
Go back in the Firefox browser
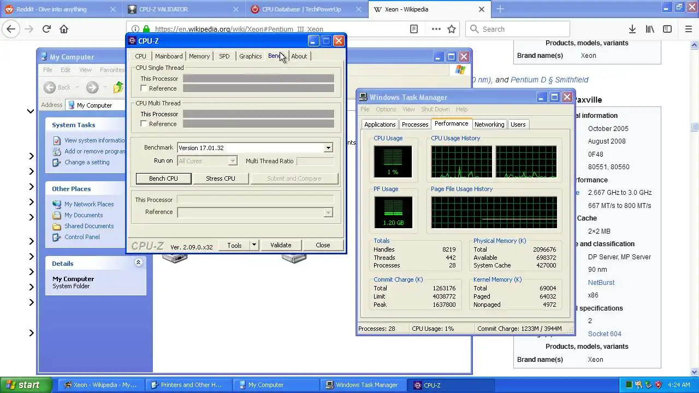point(11,29)
